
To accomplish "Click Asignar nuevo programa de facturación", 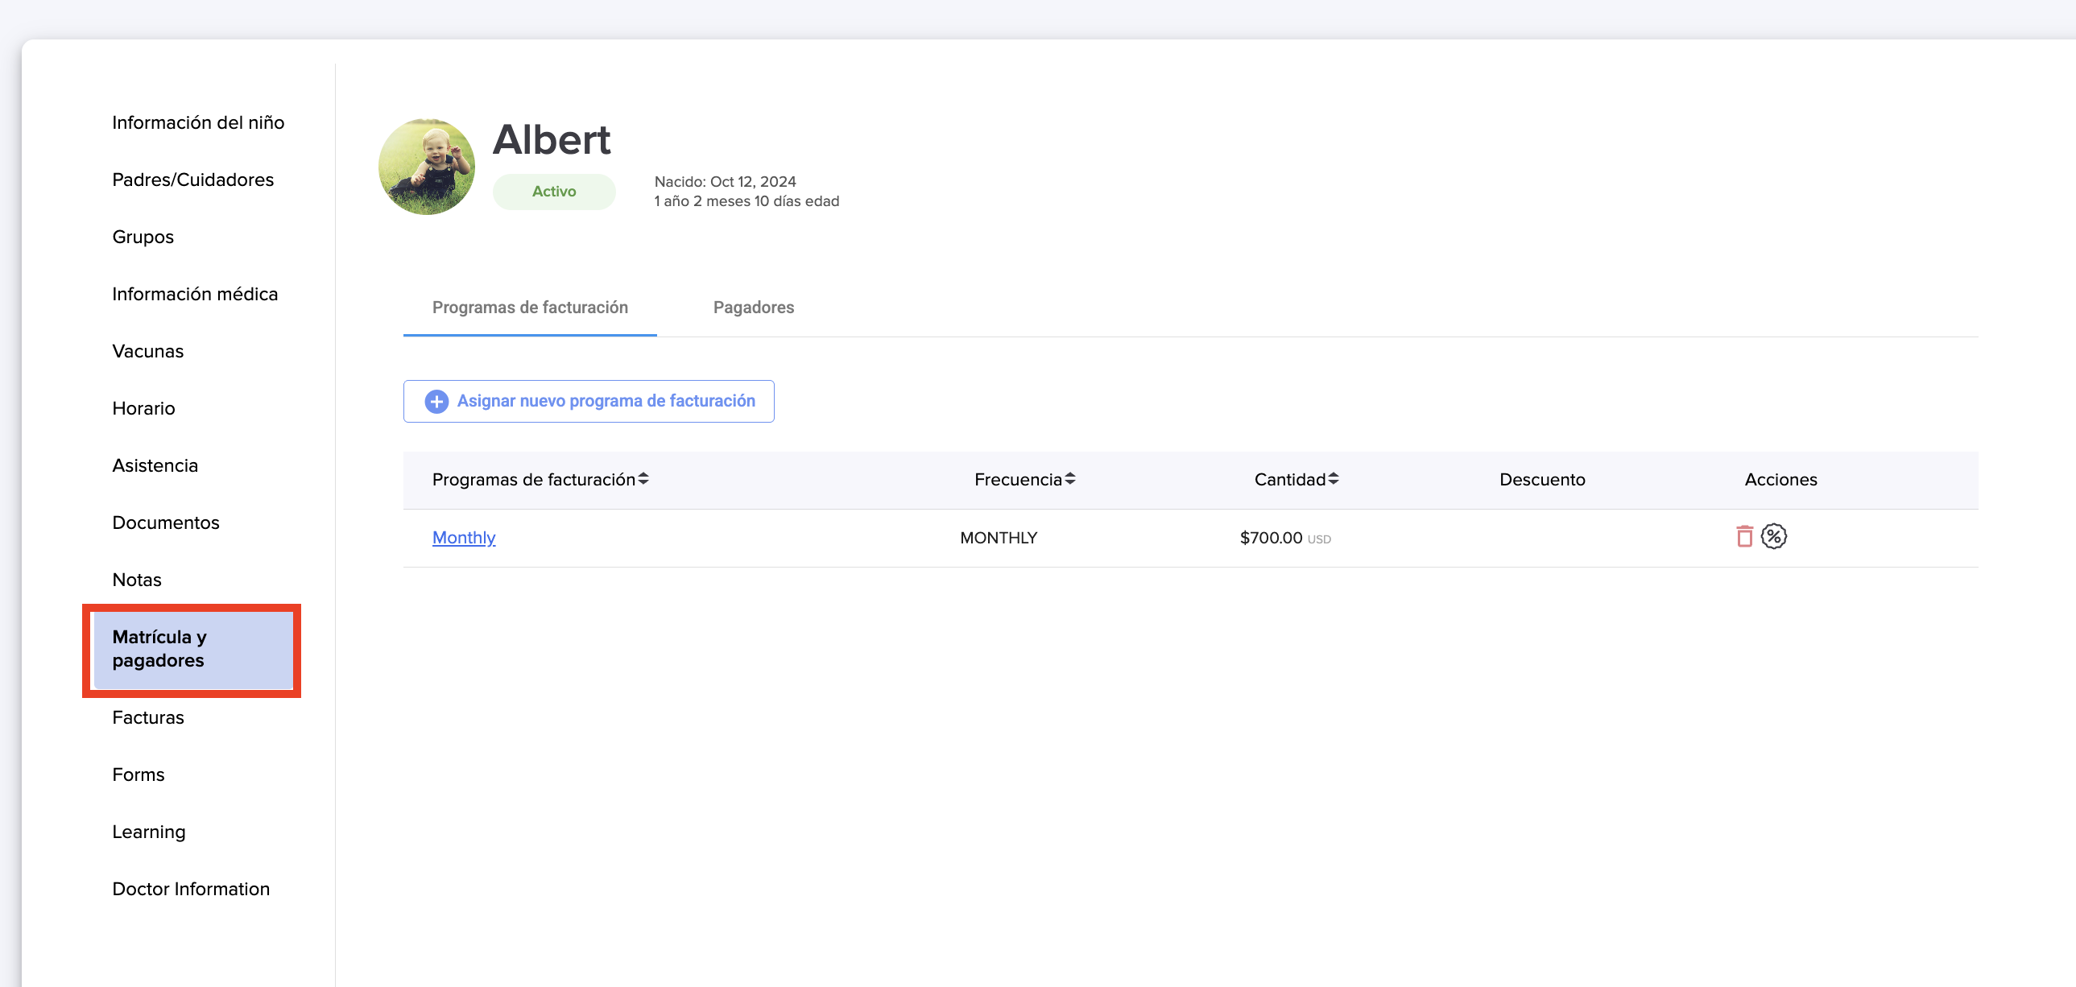I will click(x=606, y=401).
